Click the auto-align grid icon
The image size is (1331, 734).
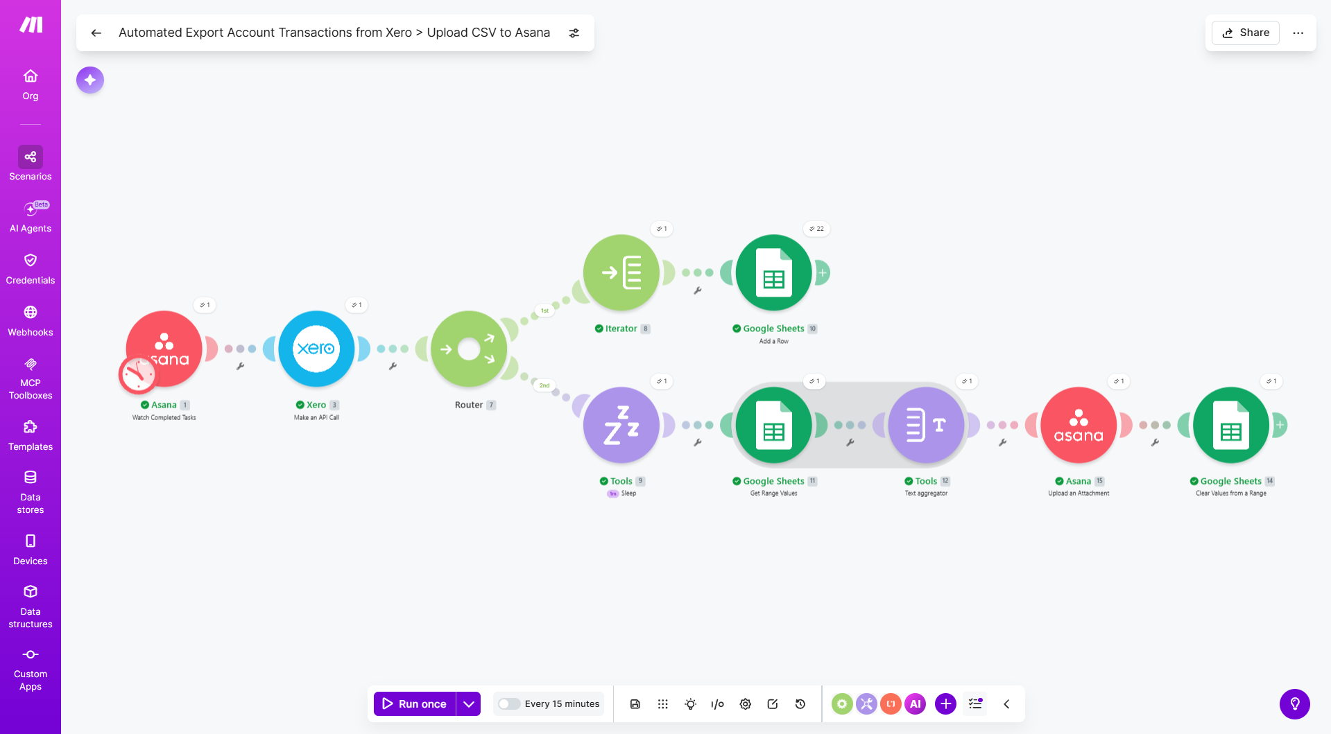[662, 704]
